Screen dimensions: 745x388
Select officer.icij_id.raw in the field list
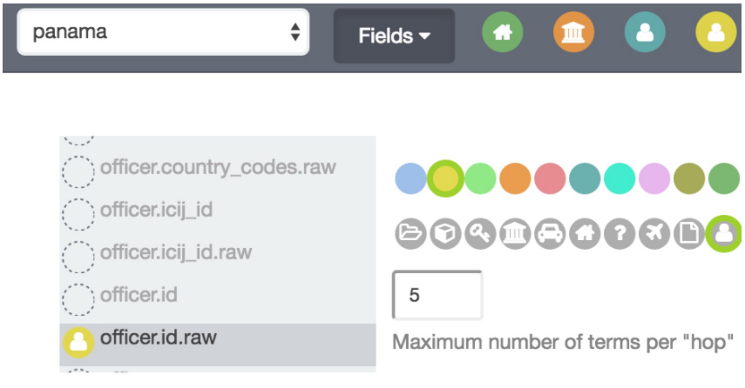click(176, 252)
